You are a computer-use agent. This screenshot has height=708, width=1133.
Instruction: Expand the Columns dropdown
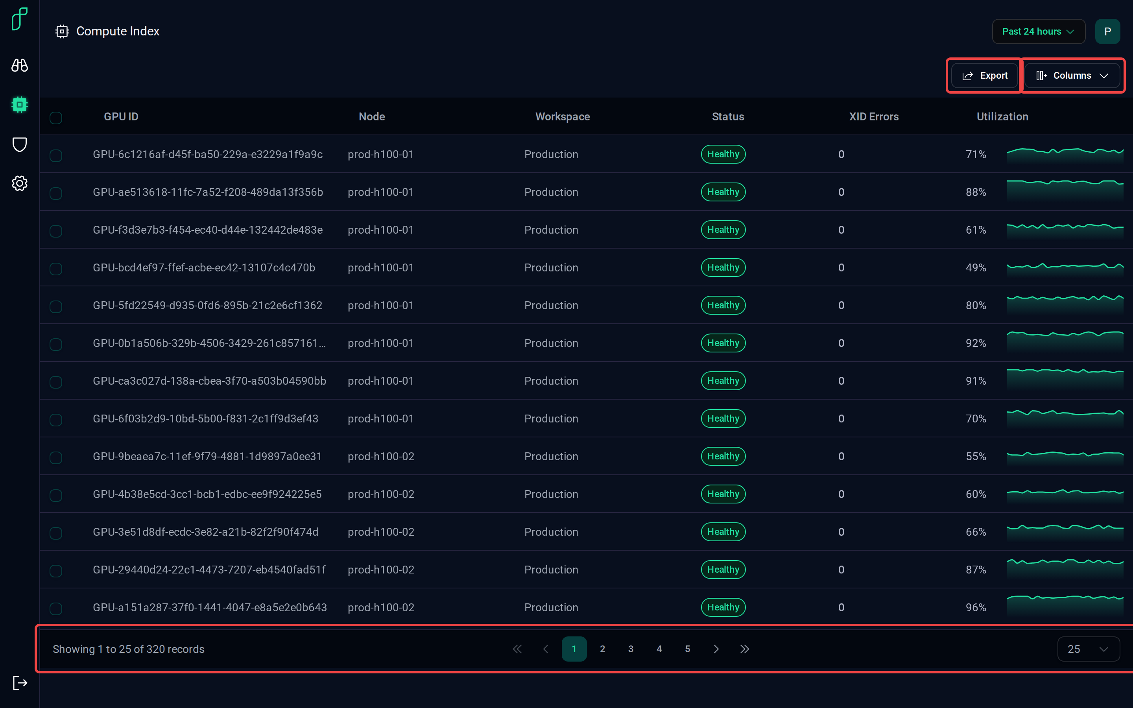pos(1072,76)
